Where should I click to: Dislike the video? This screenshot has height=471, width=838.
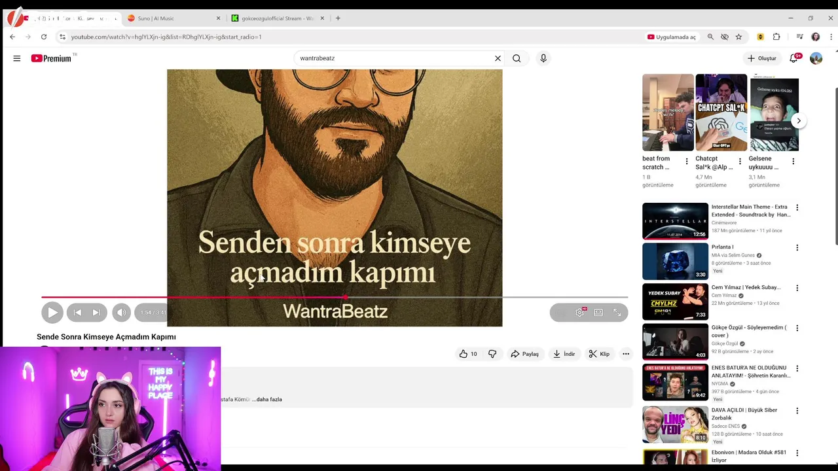492,354
